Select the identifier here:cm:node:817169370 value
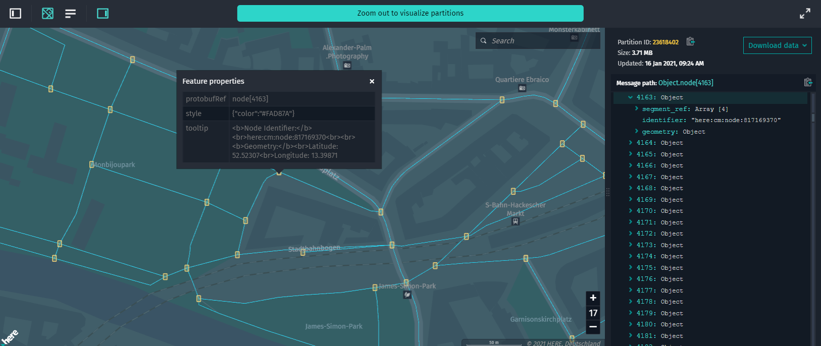821x346 pixels. (x=736, y=120)
